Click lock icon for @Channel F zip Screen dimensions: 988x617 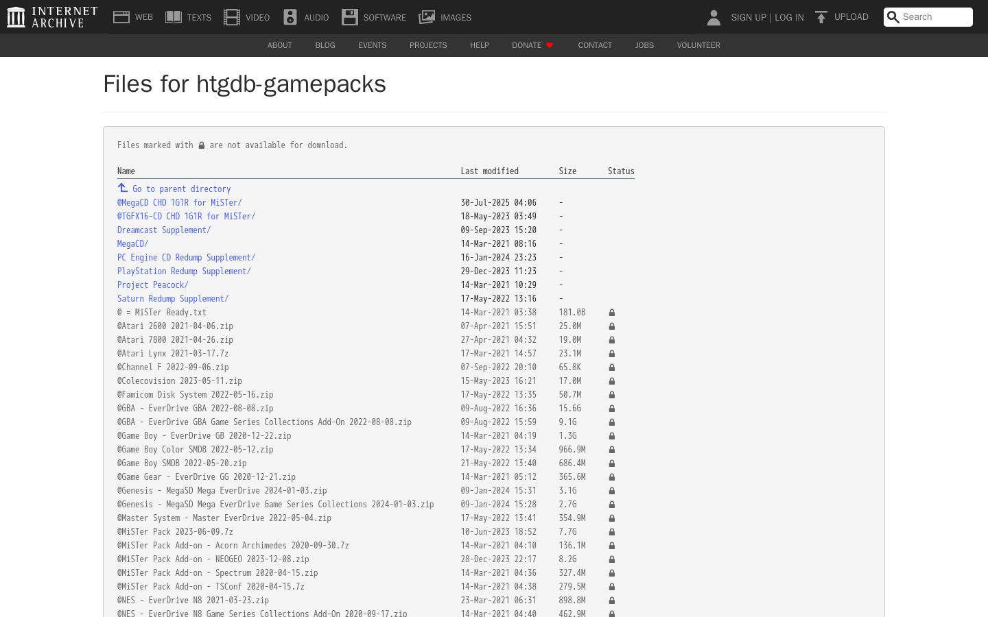[x=612, y=367]
